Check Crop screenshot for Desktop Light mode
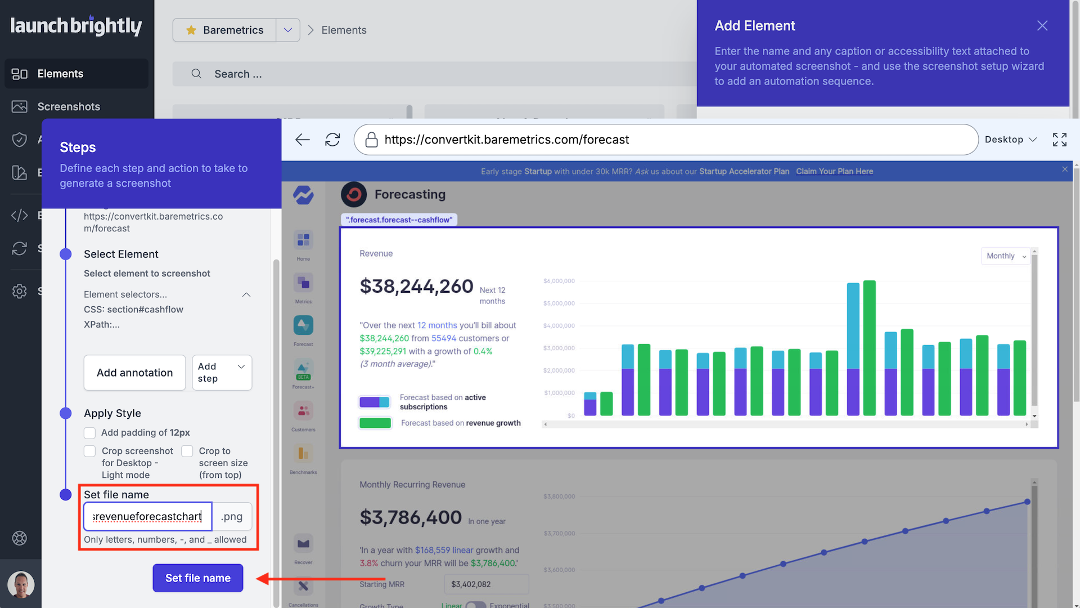This screenshot has width=1080, height=608. tap(89, 451)
